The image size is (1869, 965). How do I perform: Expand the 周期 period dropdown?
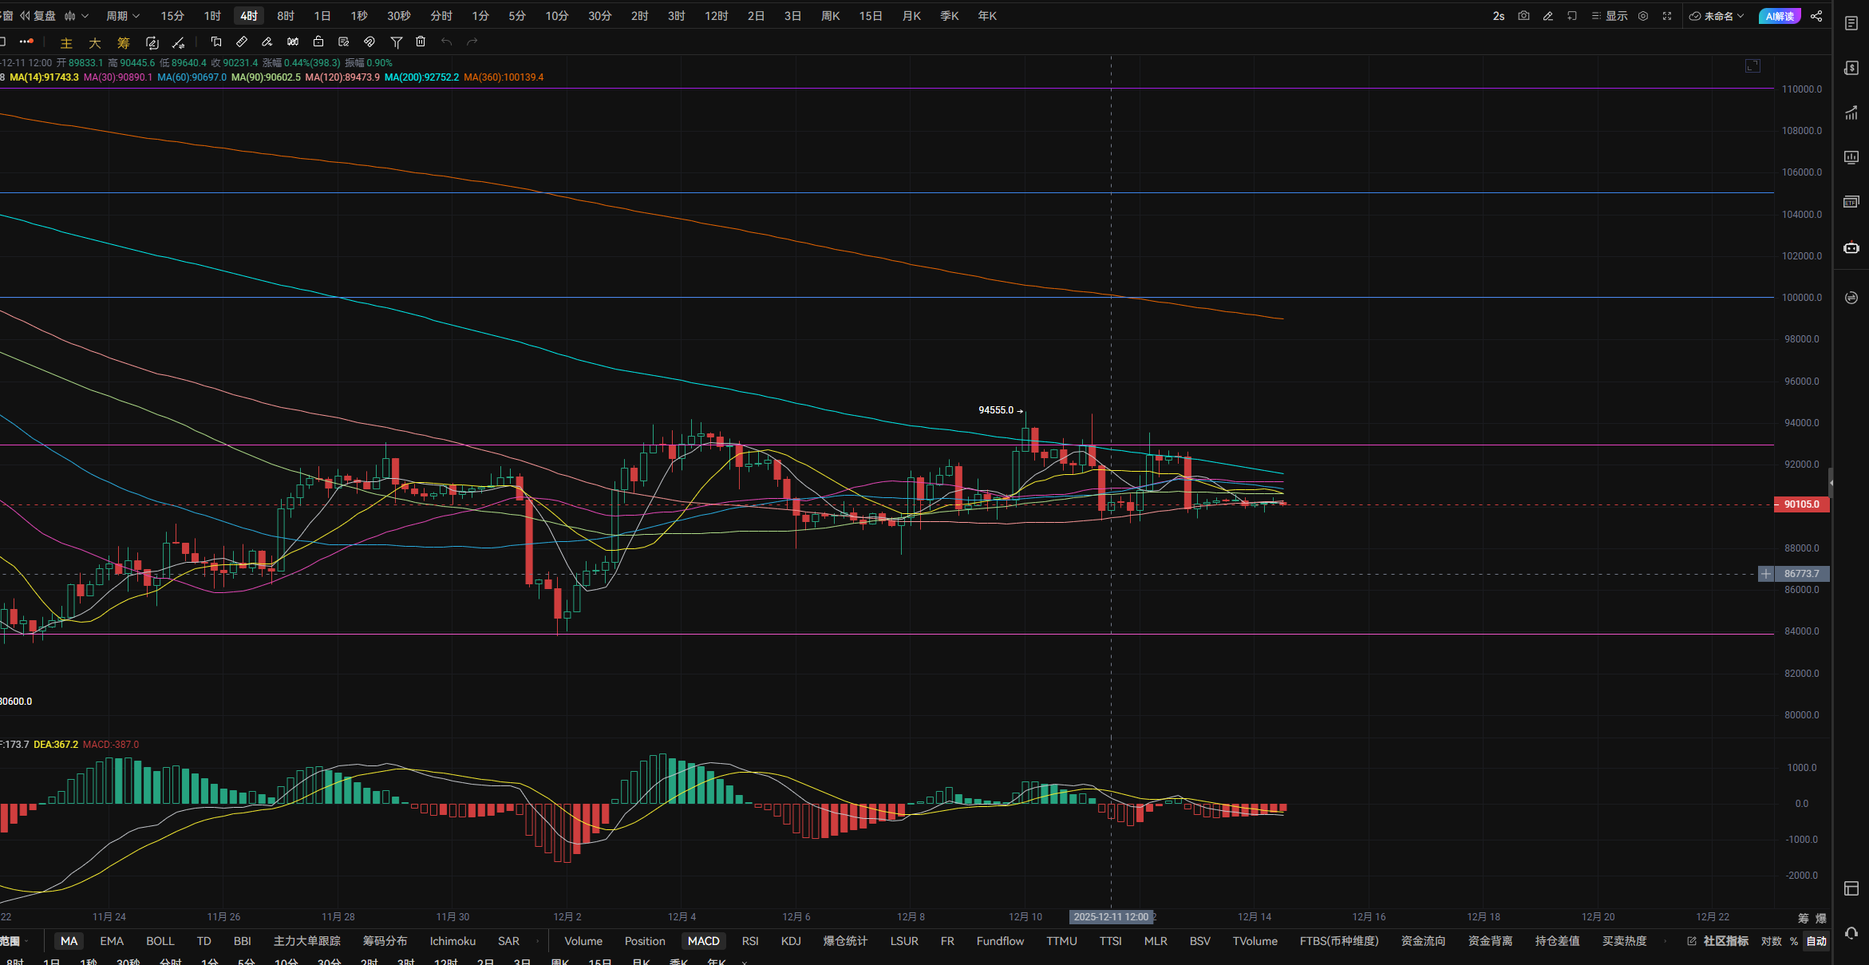(x=122, y=16)
